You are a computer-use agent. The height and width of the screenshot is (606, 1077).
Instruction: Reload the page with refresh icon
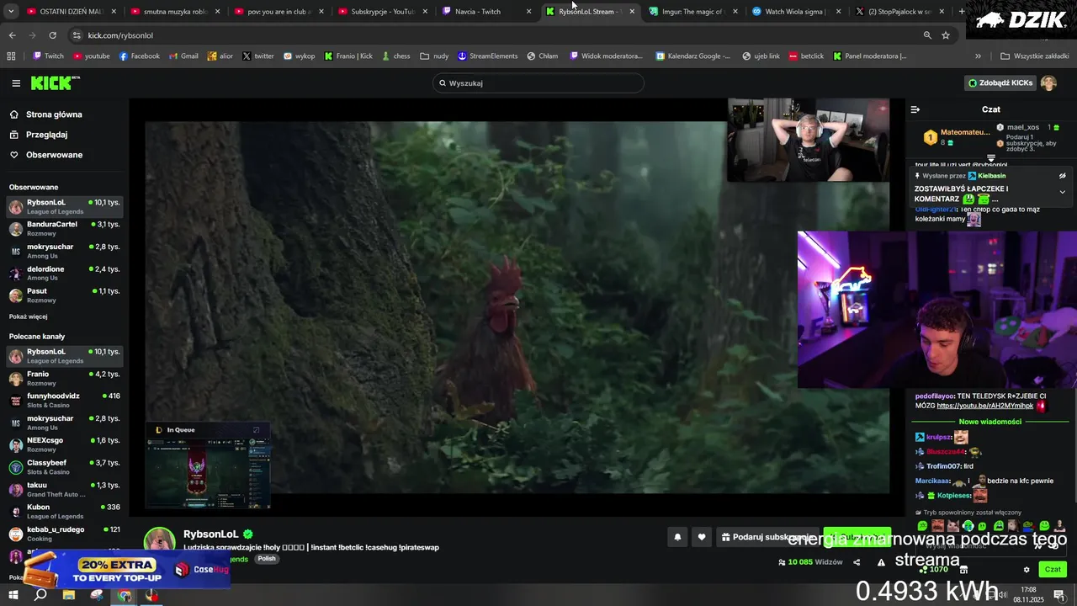[52, 35]
